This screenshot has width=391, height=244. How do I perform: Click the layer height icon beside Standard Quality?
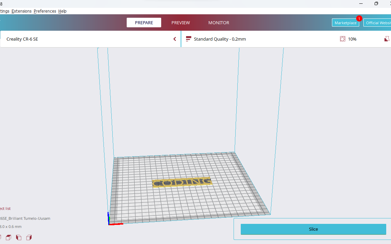188,39
